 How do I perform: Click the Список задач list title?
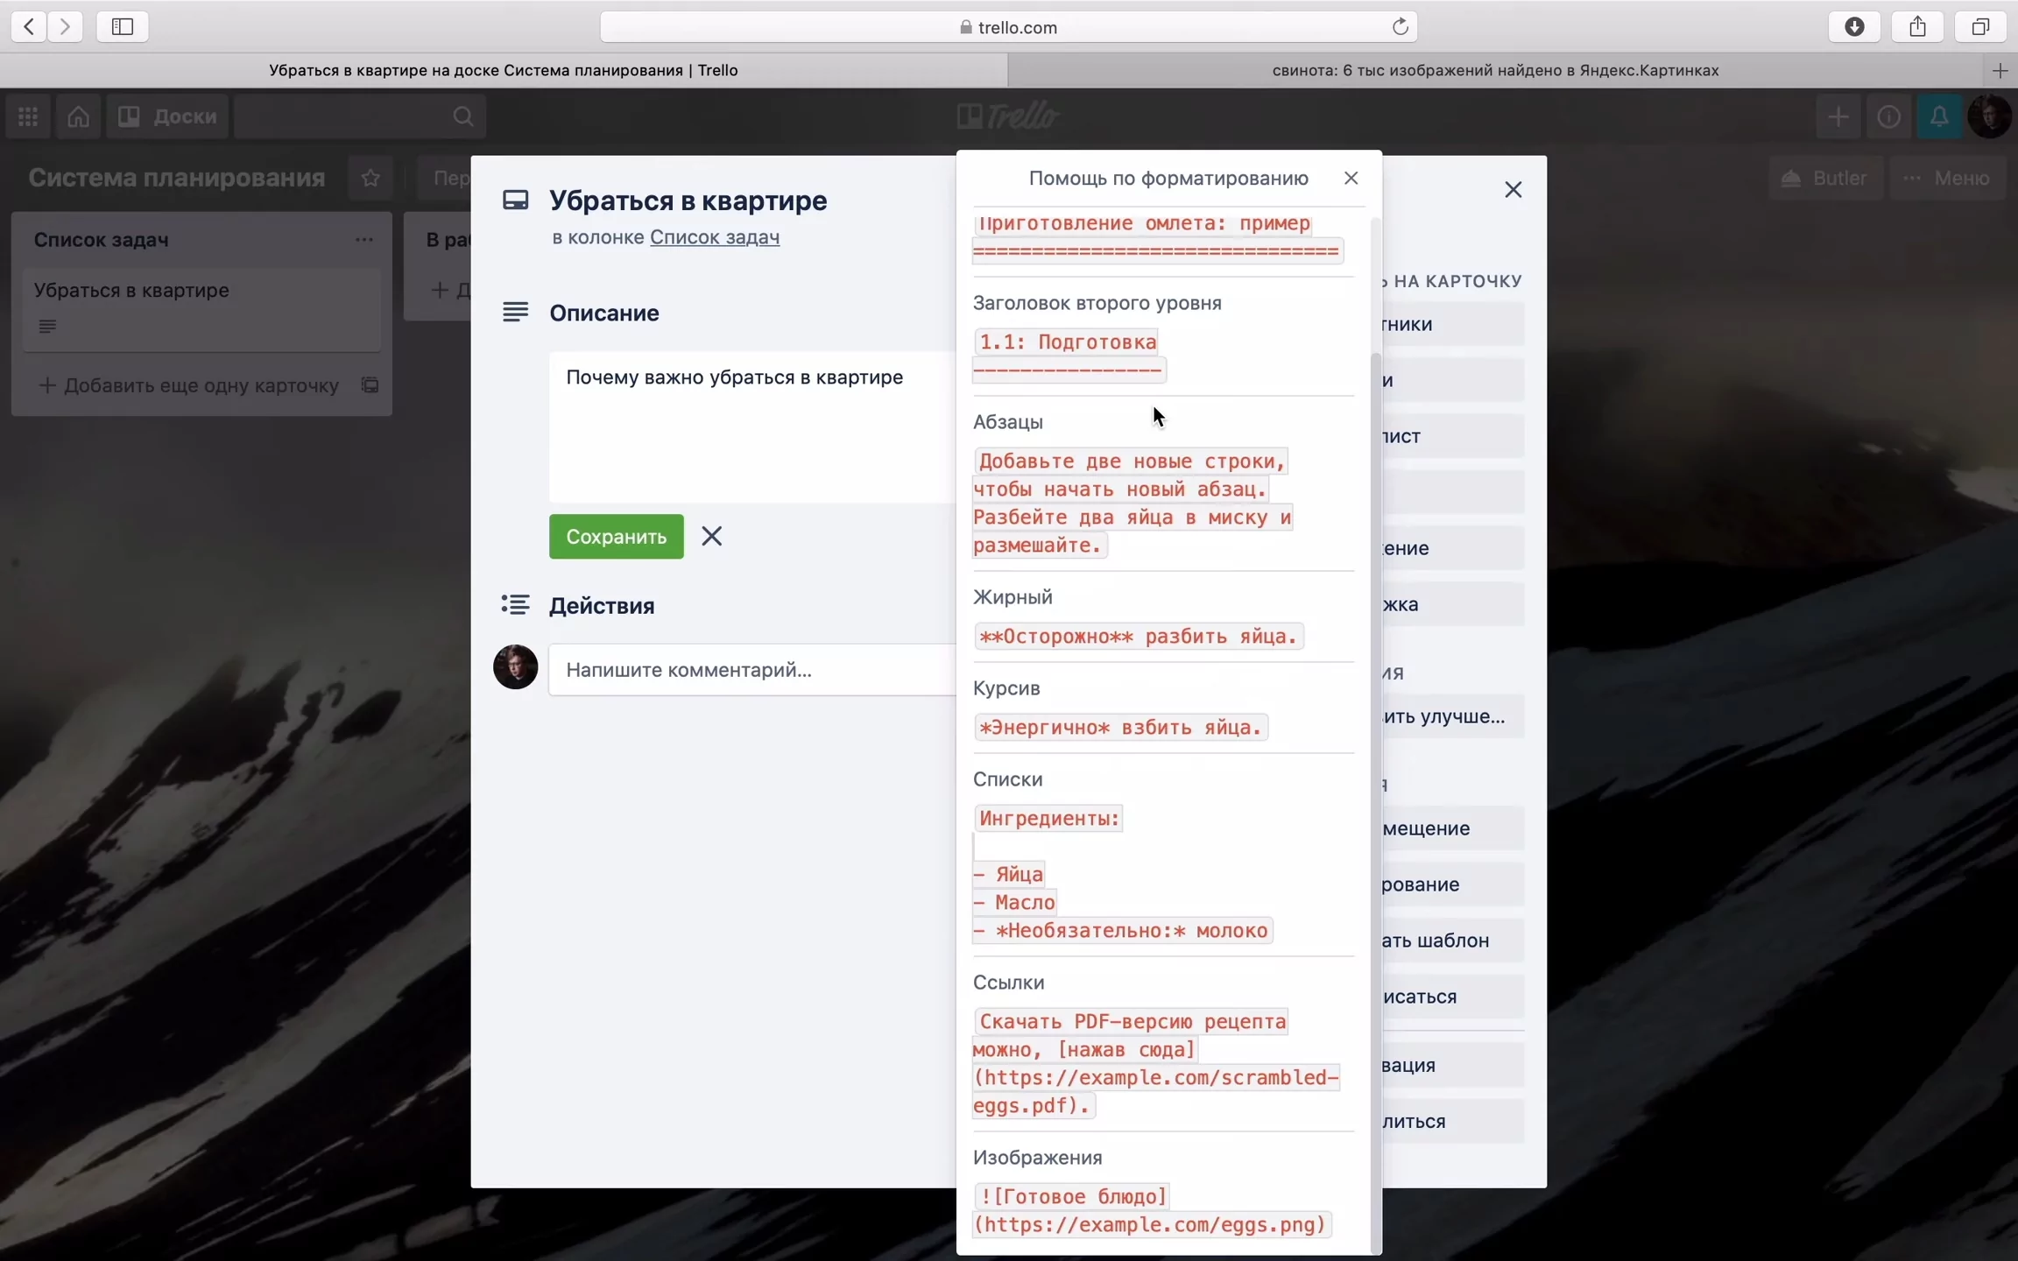(x=101, y=239)
